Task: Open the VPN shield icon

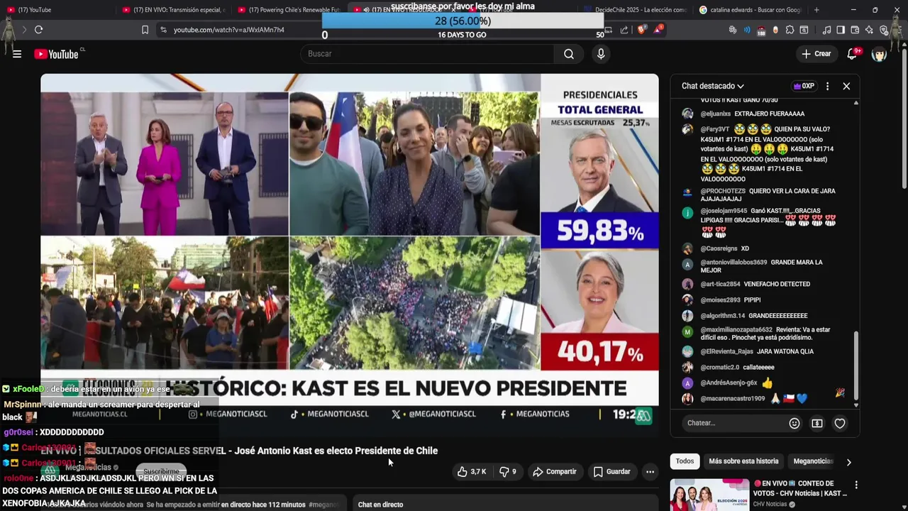Action: [x=884, y=30]
